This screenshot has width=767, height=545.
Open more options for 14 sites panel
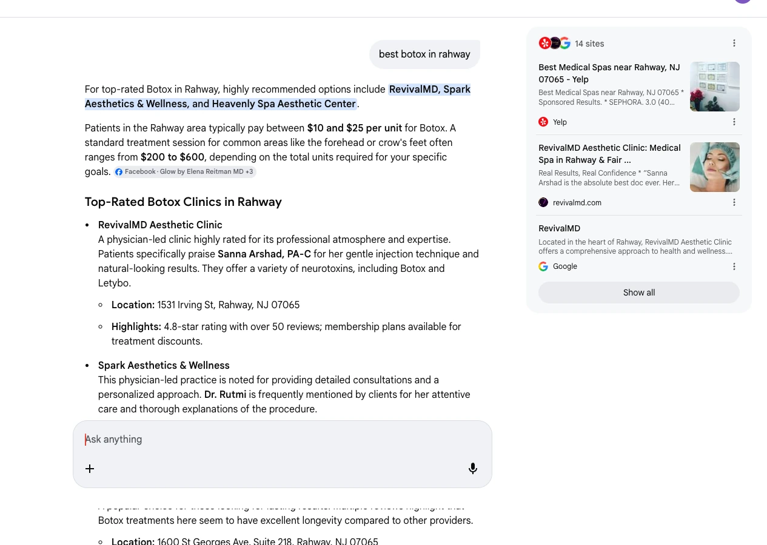point(734,43)
